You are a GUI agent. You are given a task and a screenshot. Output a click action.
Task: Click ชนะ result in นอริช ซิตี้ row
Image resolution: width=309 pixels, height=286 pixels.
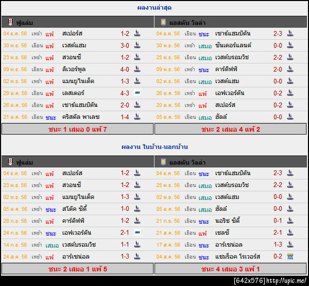[x=204, y=221]
